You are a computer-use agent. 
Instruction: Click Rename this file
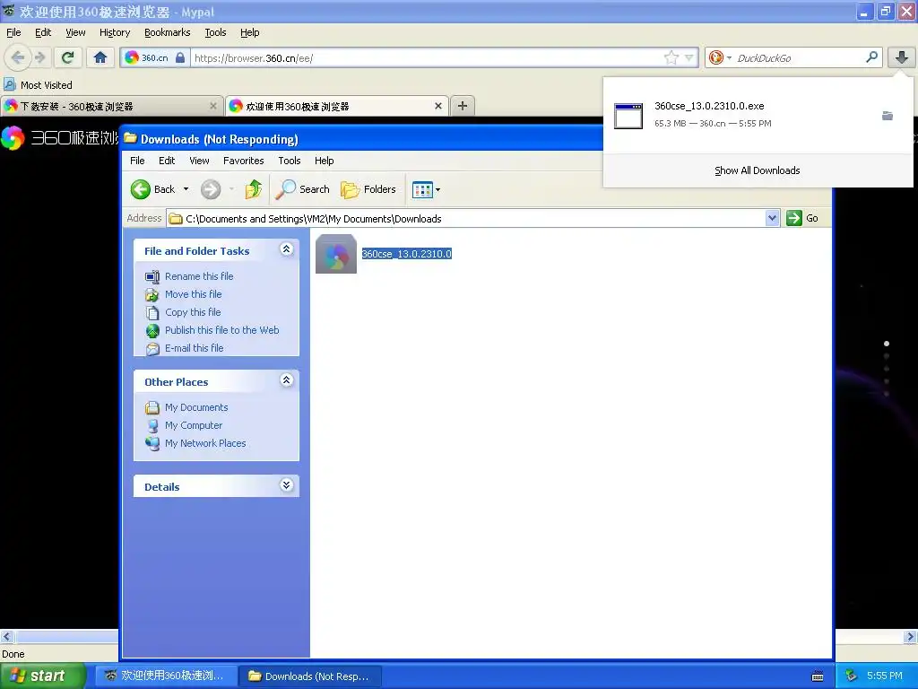[199, 276]
